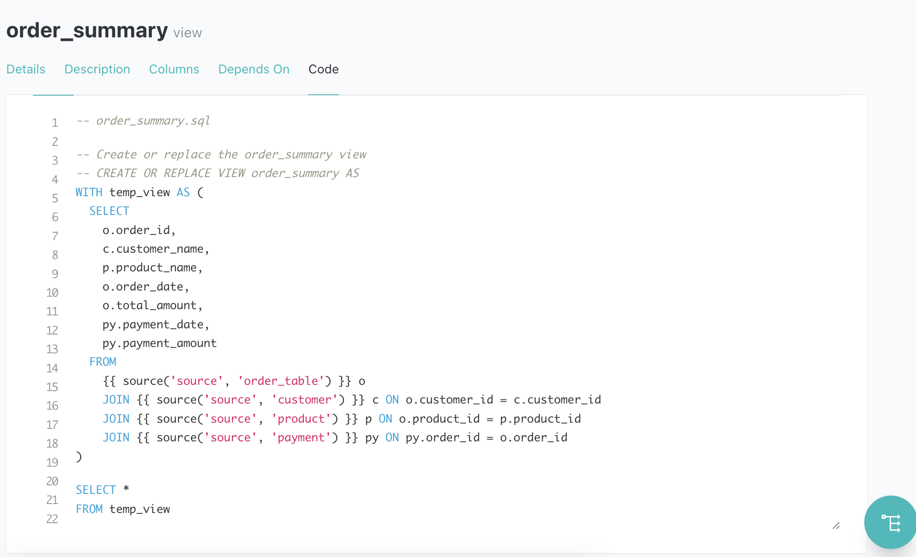The width and height of the screenshot is (916, 557).
Task: Click the 'Create or replace the order_summary view' comment
Action: 221,154
